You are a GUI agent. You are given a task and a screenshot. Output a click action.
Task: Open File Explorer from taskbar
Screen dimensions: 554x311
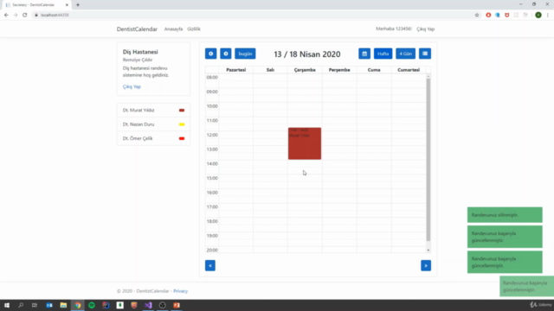pos(63,305)
